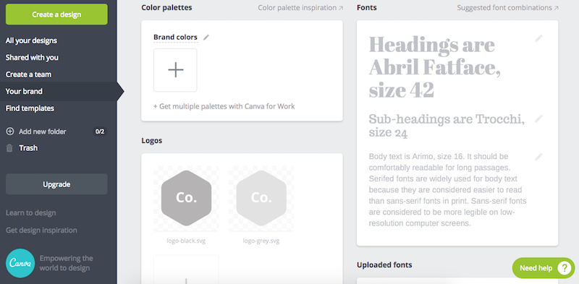Image resolution: width=579 pixels, height=284 pixels.
Task: Open Color palette inspiration link
Action: 300,8
